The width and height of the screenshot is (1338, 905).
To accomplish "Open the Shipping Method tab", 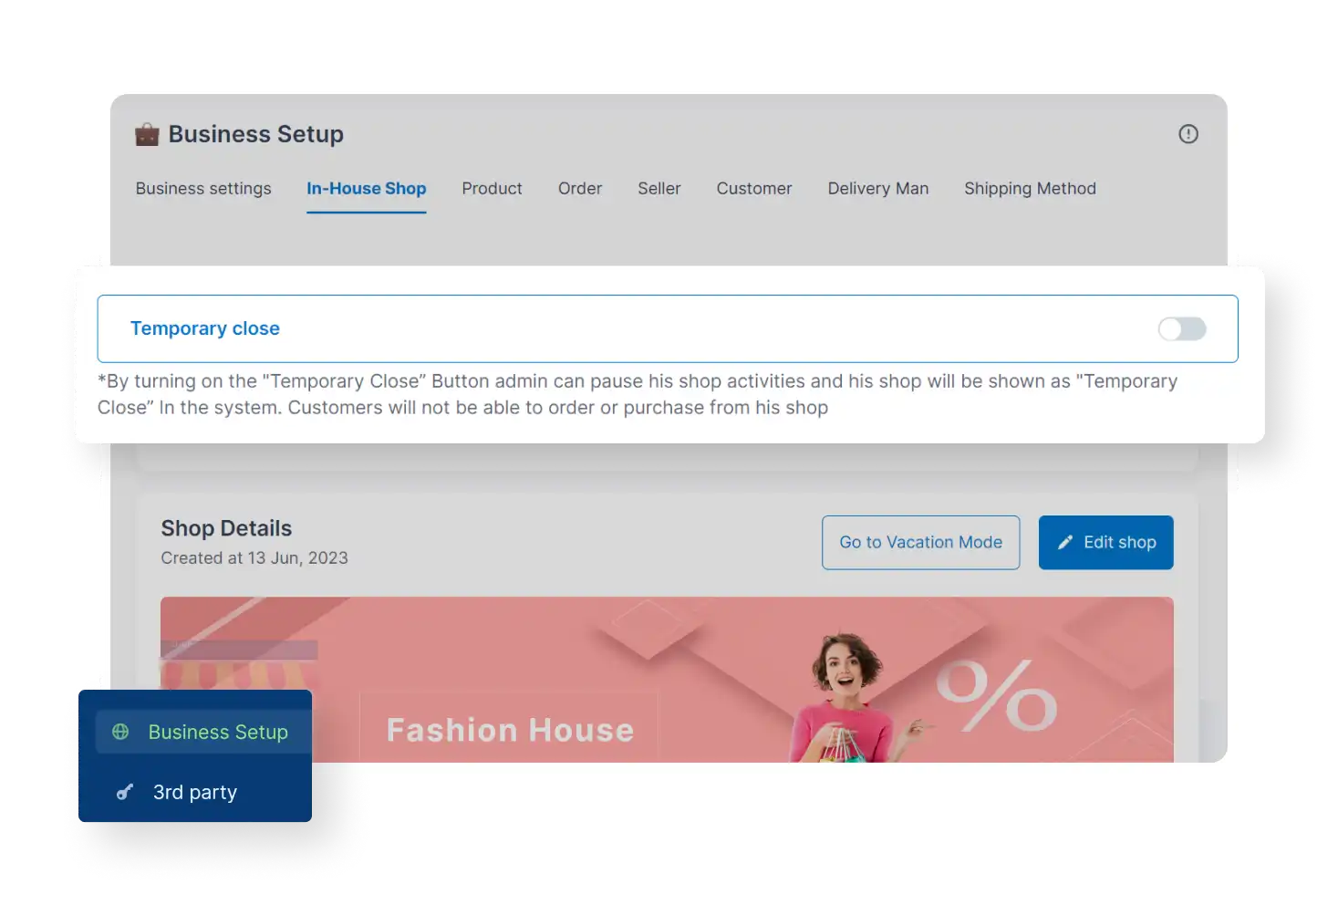I will 1030,189.
